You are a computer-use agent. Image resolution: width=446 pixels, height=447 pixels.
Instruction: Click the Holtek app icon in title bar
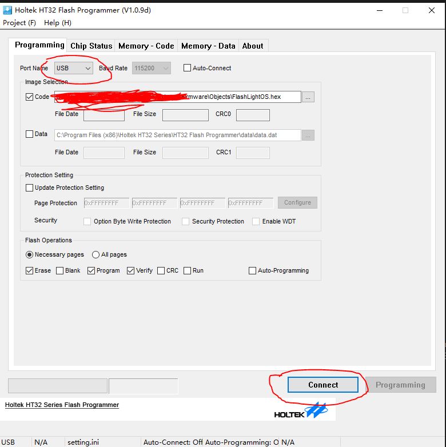click(x=7, y=10)
